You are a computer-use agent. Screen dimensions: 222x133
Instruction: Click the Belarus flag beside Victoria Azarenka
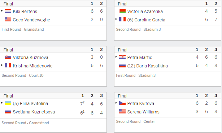tap(122, 11)
